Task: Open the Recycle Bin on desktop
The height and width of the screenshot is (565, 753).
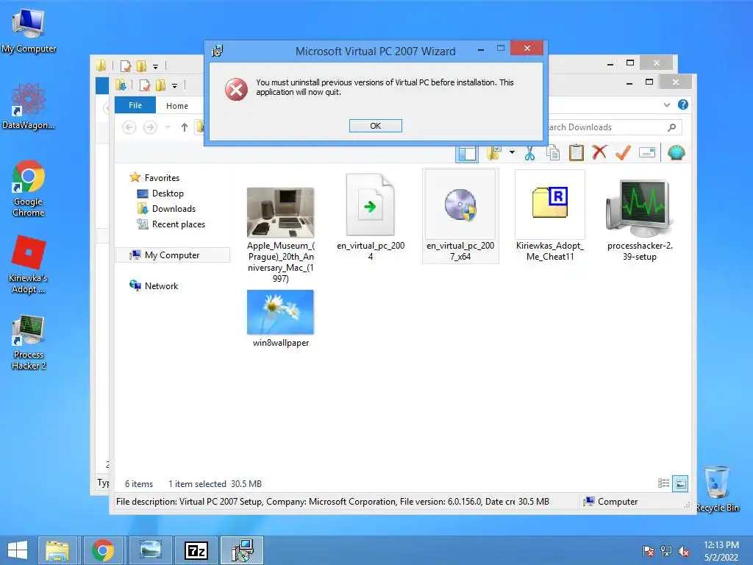Action: point(718,489)
